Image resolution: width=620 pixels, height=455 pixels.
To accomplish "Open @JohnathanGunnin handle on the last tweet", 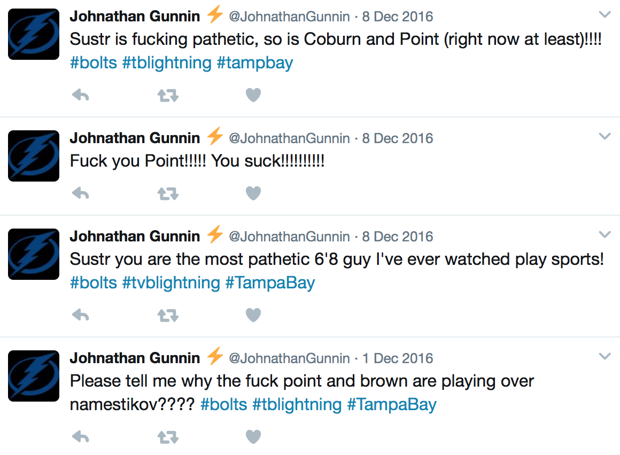I will pos(290,358).
